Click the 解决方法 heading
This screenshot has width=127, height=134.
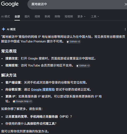pos(9,75)
